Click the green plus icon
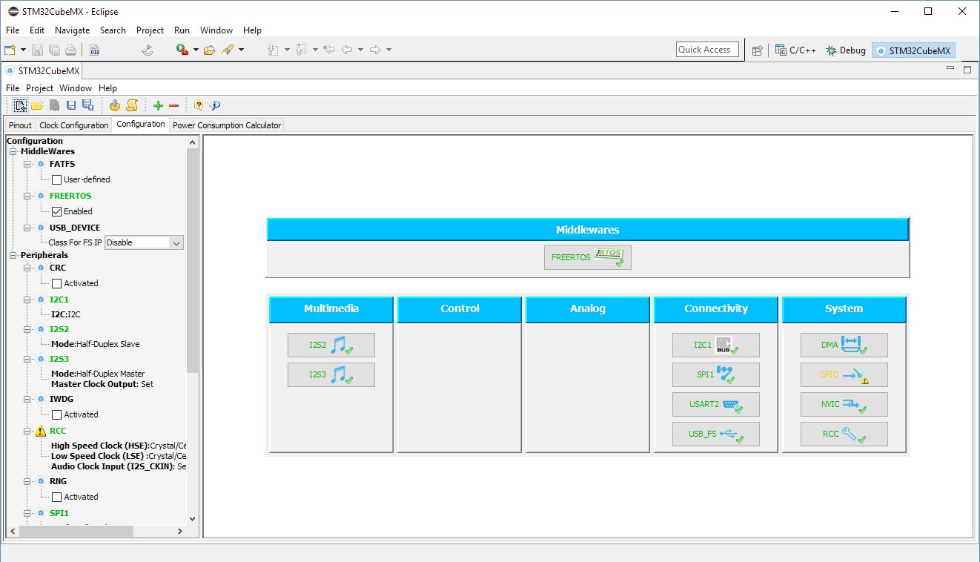 point(158,105)
